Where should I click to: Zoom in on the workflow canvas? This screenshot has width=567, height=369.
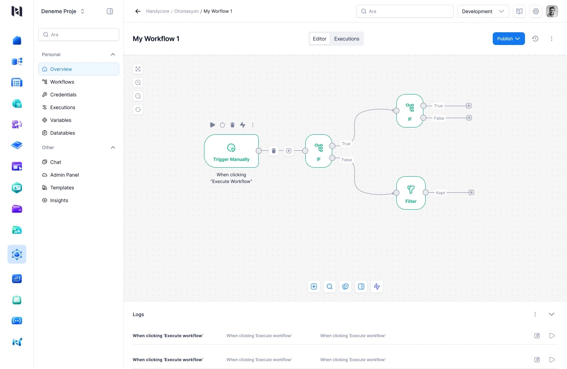point(138,82)
